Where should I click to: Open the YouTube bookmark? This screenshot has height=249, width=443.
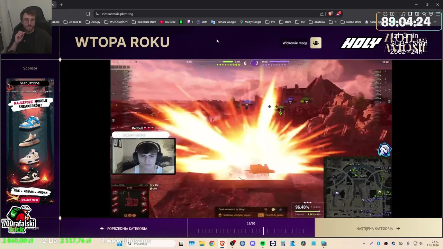pyautogui.click(x=168, y=22)
